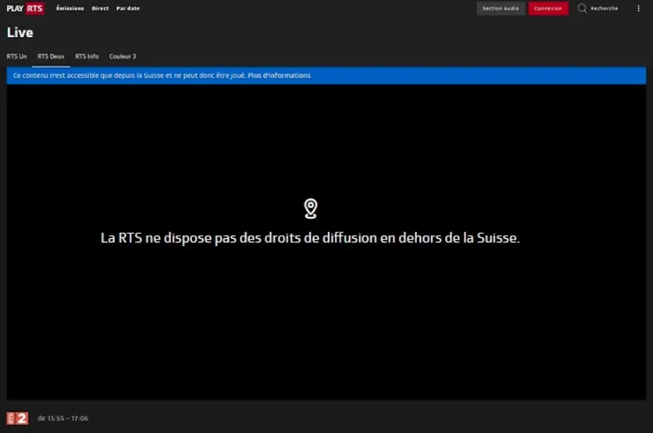Screen dimensions: 653x433
Task: Click the RTS 2 channel logo
Action: pos(18,418)
